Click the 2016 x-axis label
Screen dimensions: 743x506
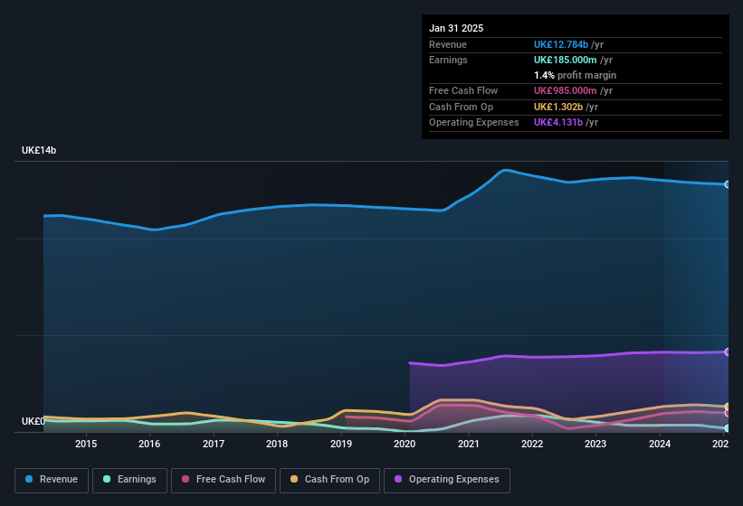tap(149, 444)
